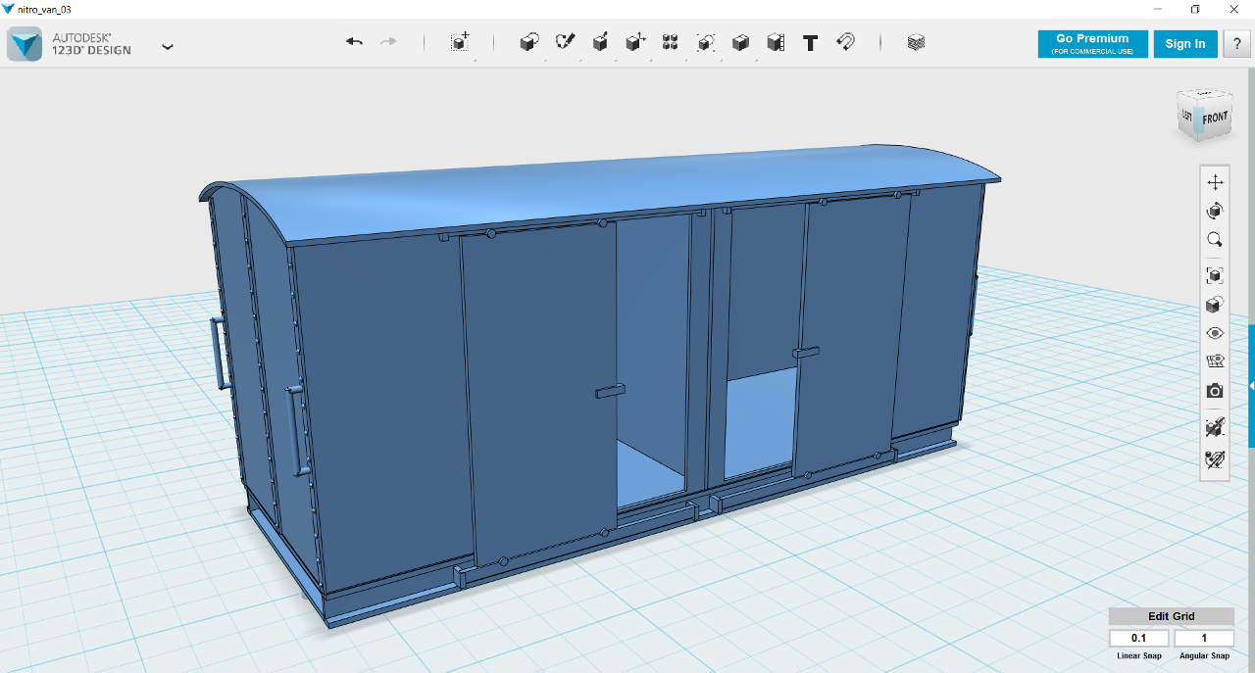Image resolution: width=1255 pixels, height=673 pixels.
Task: Toggle grid visibility icon
Action: 1215,361
